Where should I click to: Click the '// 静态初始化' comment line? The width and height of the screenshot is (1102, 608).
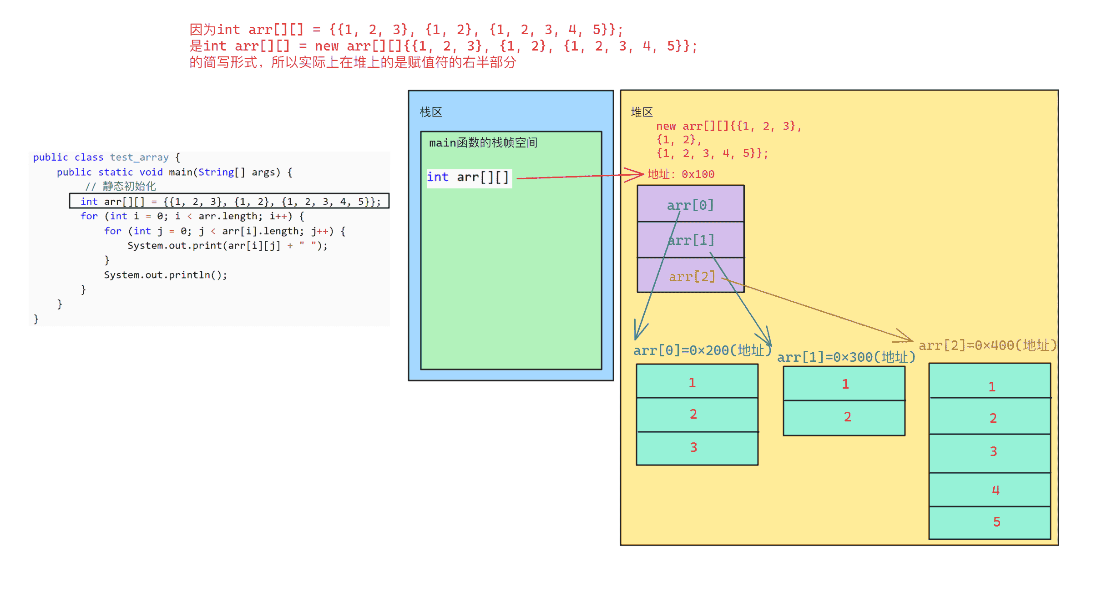(x=121, y=186)
